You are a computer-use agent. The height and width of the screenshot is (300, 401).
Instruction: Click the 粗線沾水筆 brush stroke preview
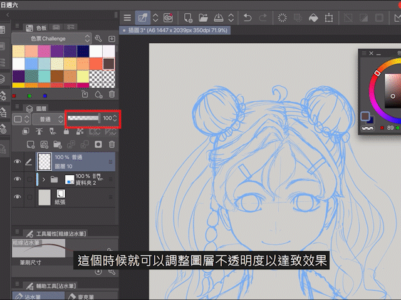pyautogui.click(x=38, y=248)
